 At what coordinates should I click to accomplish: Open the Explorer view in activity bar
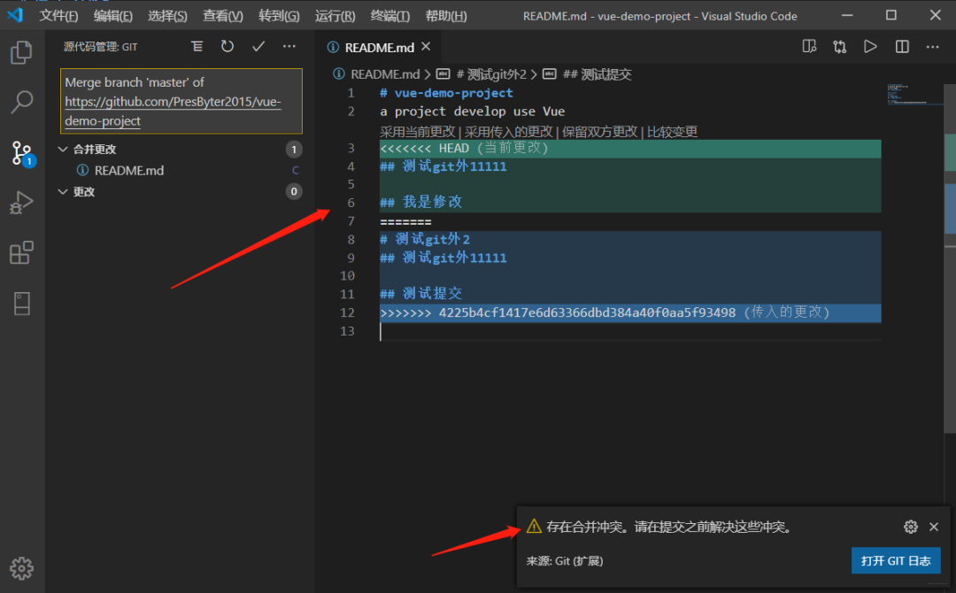22,52
